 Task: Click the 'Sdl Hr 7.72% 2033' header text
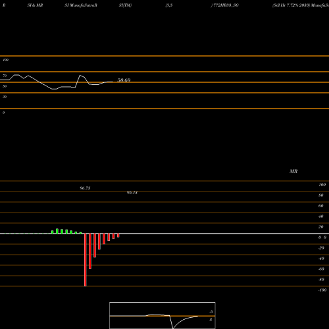291,5
